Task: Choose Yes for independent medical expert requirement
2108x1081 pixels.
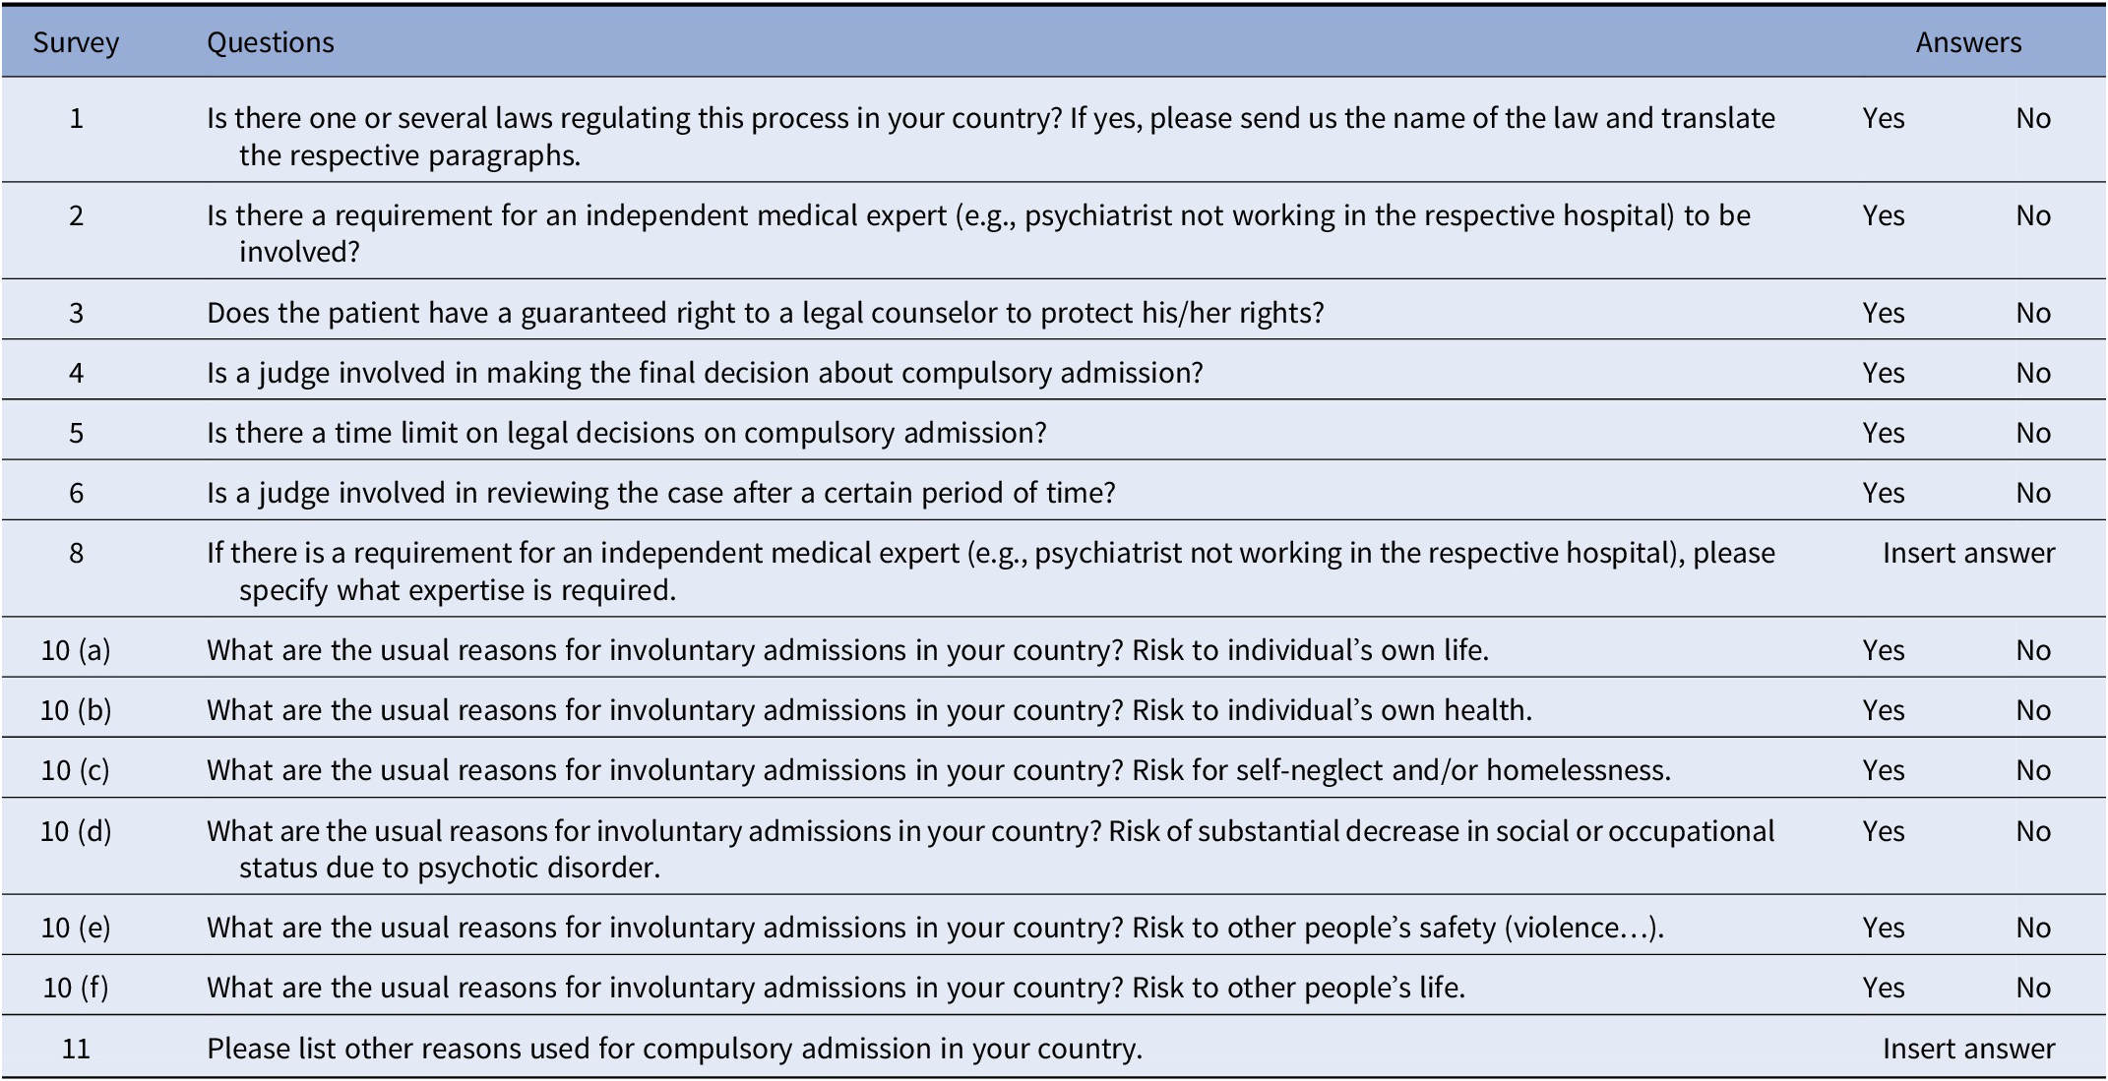Action: 1883,216
